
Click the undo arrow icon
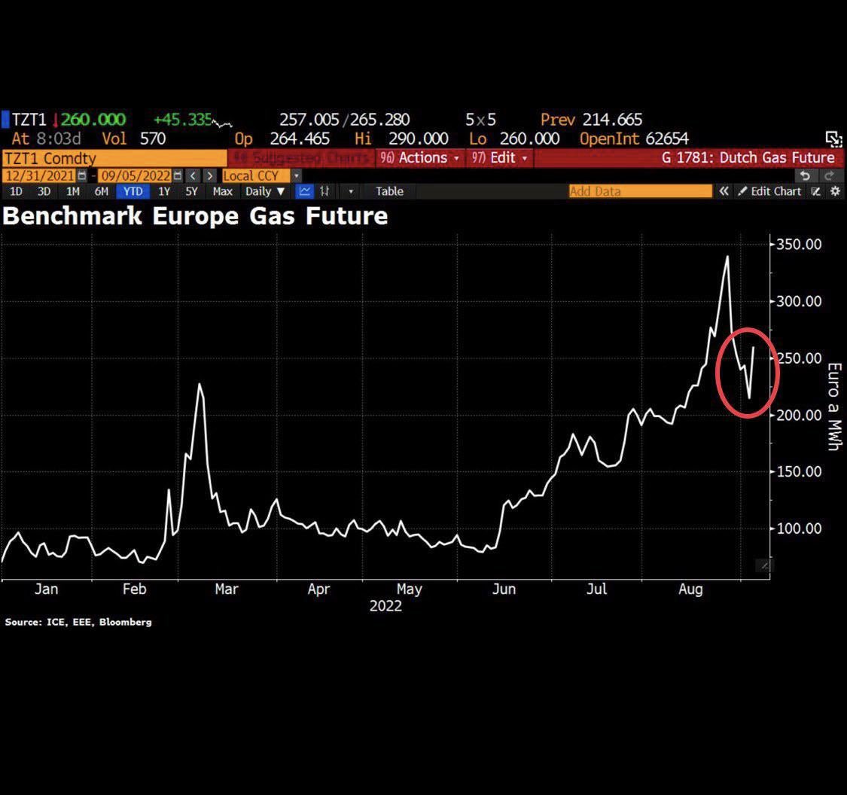[805, 175]
